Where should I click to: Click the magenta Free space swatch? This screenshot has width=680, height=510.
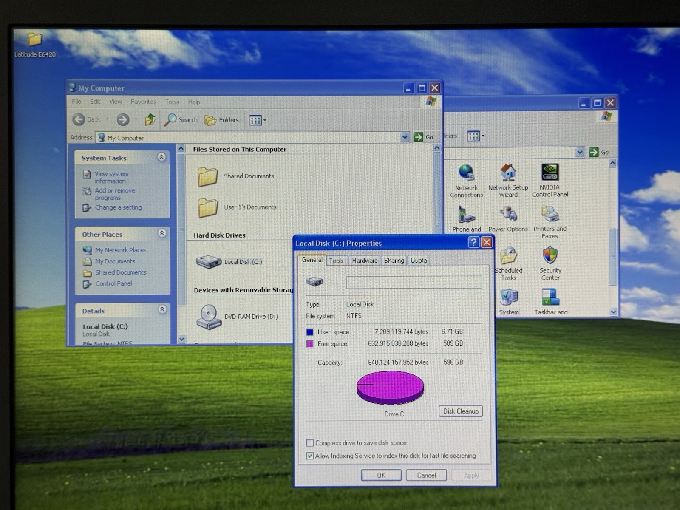[310, 343]
